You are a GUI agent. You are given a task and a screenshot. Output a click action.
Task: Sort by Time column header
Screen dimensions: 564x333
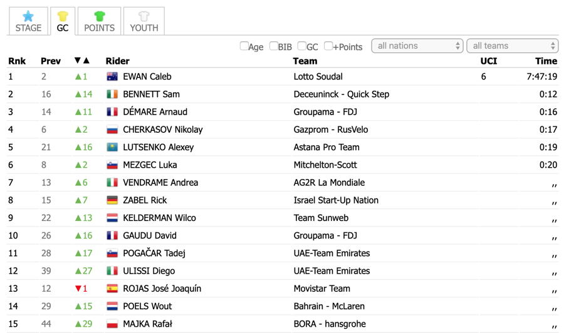546,61
